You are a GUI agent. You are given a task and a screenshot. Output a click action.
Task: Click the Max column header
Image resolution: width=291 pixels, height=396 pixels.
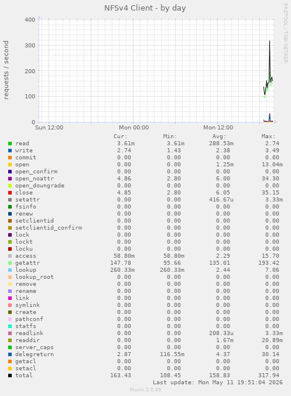[x=268, y=136]
